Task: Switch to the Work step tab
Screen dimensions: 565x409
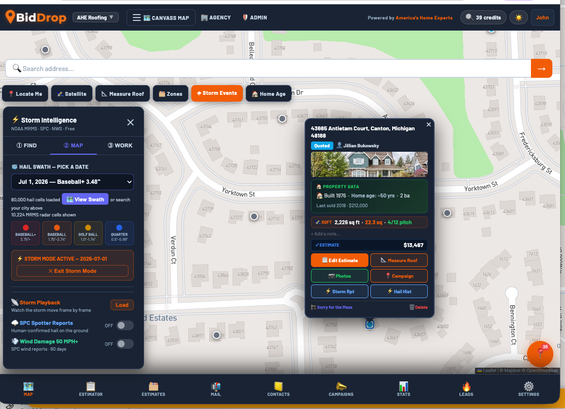Action: pyautogui.click(x=120, y=145)
